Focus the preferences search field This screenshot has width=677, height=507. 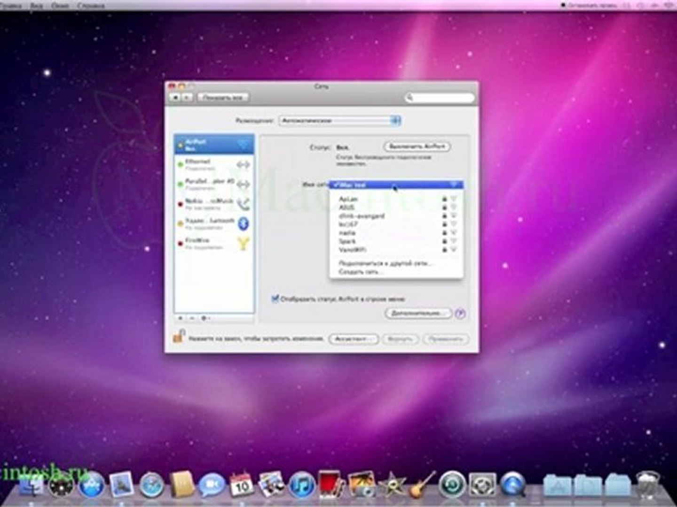[440, 97]
